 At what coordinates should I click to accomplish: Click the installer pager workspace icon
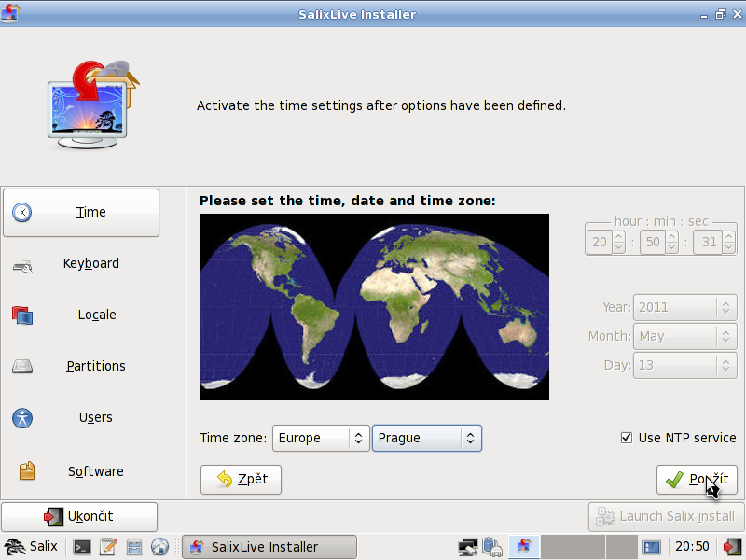(x=524, y=547)
